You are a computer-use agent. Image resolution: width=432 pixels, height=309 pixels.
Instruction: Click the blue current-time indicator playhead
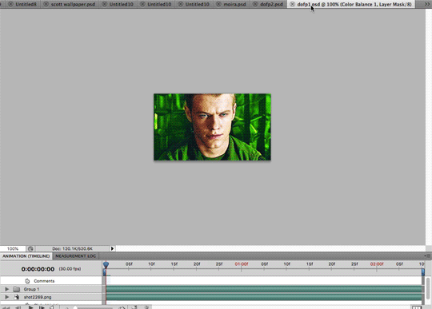(x=106, y=264)
